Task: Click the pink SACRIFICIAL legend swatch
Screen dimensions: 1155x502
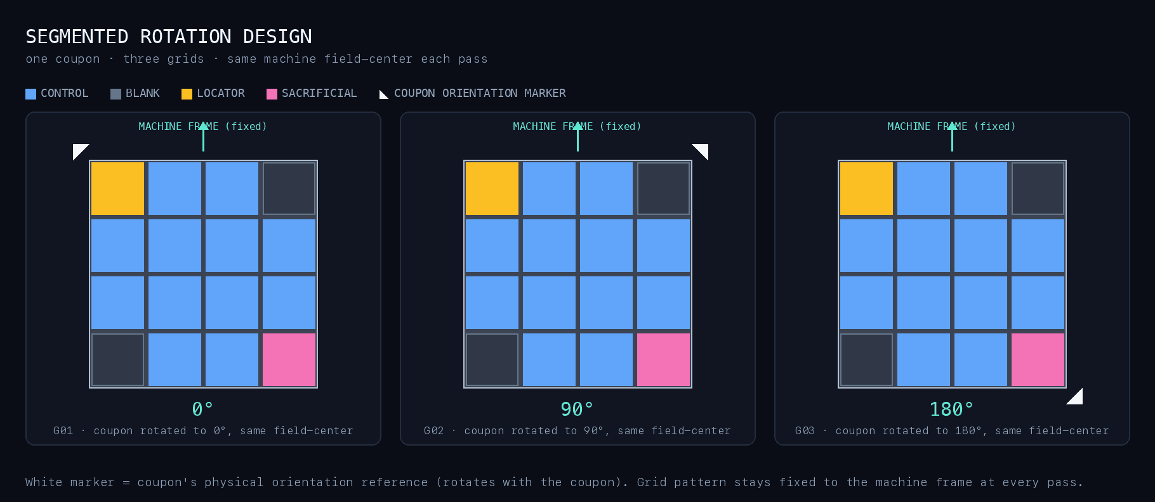Action: 272,94
